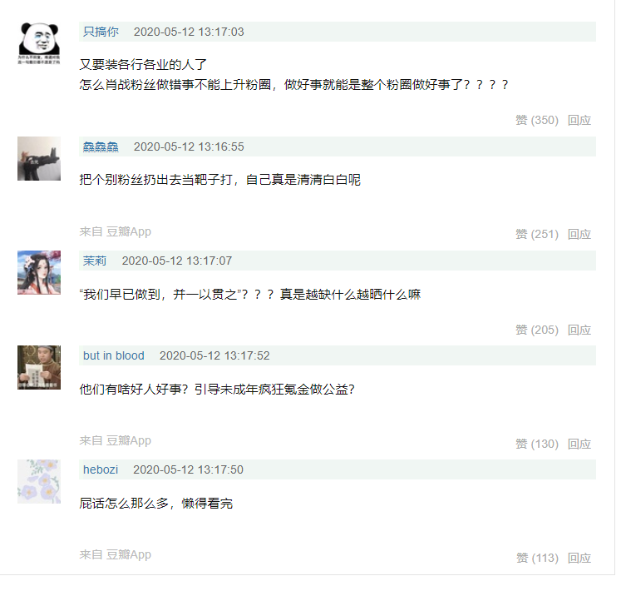Viewport: 631px width, 591px height.
Task: Reply to 只搞你's comment via 回应
Action: click(579, 120)
